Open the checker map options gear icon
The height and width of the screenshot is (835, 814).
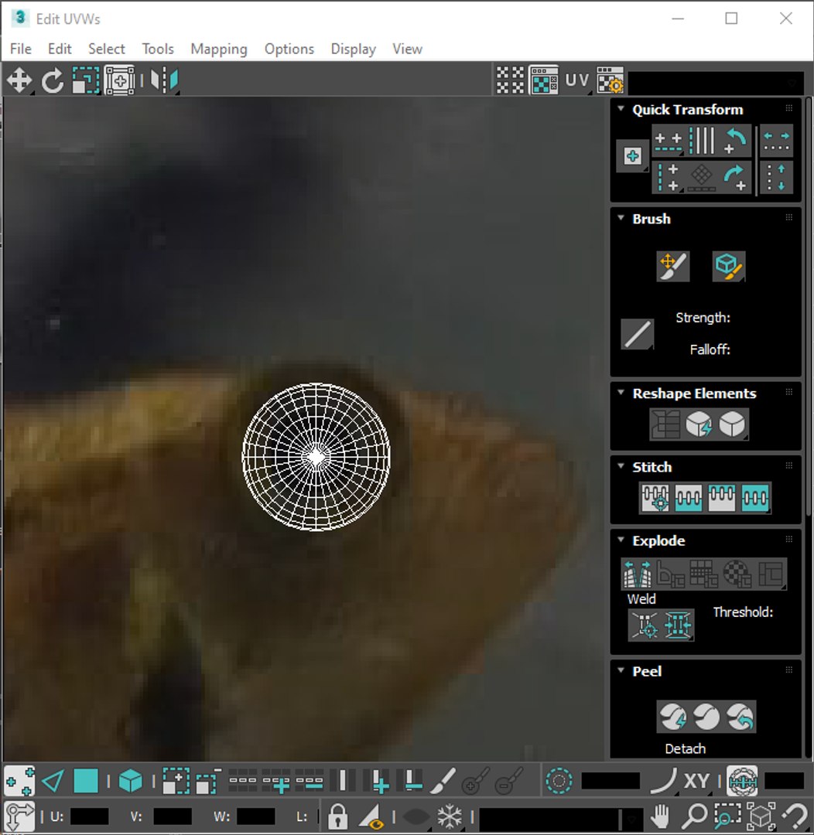(610, 80)
